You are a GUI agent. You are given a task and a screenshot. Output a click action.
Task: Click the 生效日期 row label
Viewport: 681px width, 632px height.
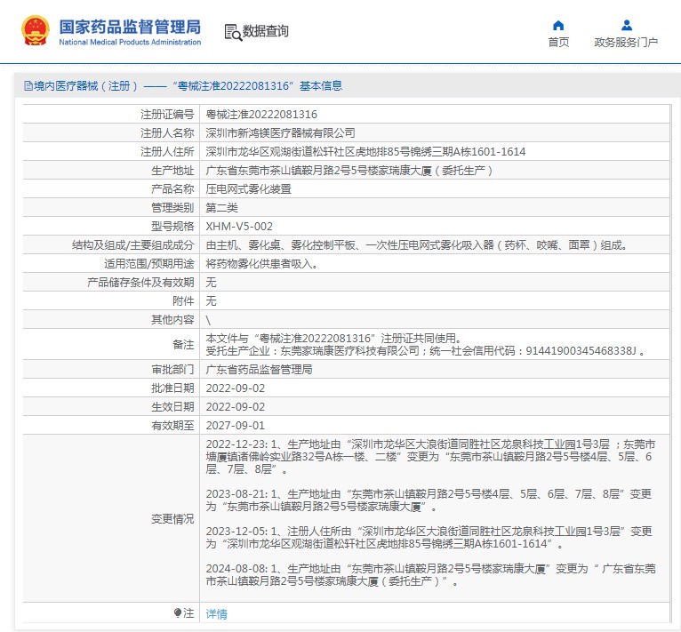[172, 406]
